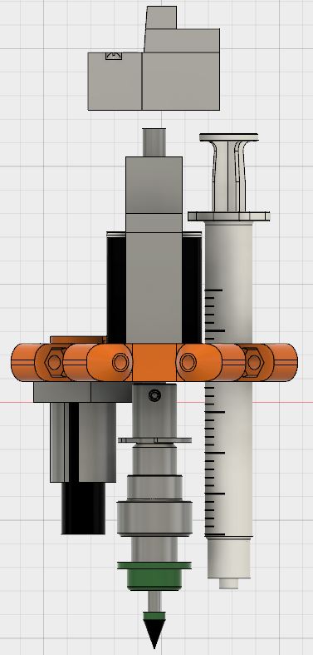The height and width of the screenshot is (655, 313).
Task: Select the orange center clamp block
Action: point(154,362)
